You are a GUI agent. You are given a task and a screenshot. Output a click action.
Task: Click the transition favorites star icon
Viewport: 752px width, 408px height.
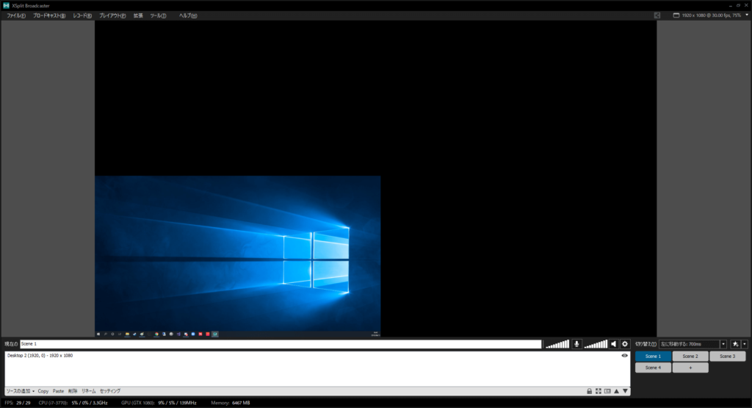point(736,344)
